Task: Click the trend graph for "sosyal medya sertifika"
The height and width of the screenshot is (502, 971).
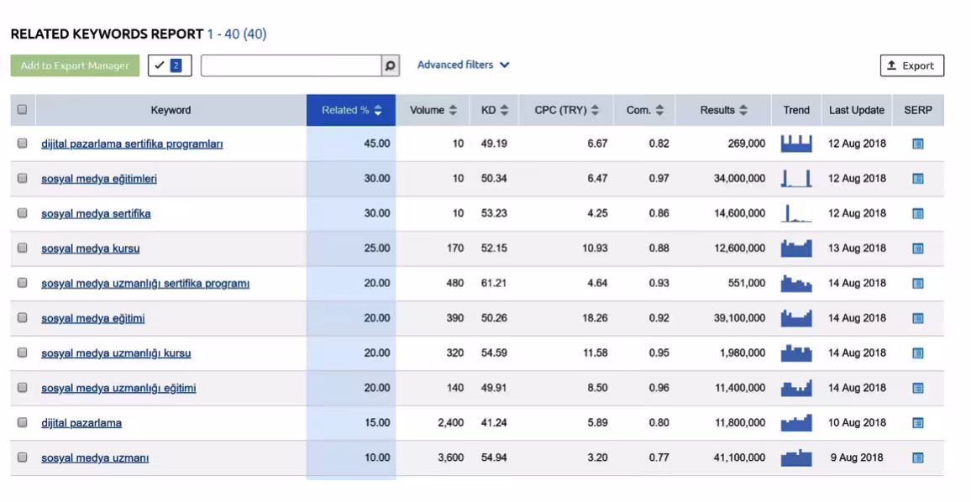Action: (795, 212)
